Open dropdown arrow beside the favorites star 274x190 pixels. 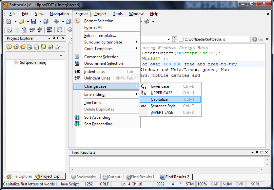[x=62, y=47]
